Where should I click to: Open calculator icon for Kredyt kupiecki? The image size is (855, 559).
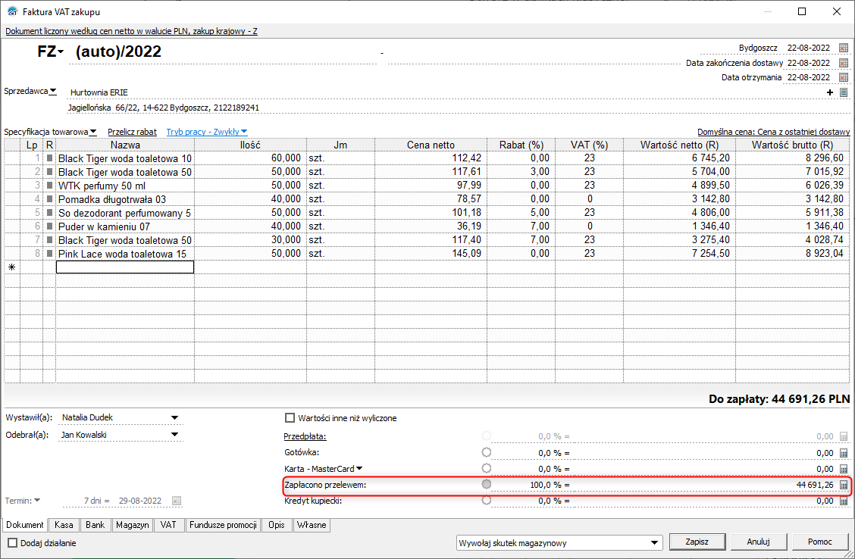click(x=844, y=501)
